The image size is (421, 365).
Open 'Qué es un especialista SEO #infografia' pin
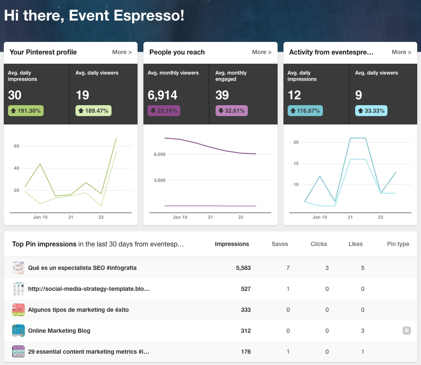[x=82, y=268]
